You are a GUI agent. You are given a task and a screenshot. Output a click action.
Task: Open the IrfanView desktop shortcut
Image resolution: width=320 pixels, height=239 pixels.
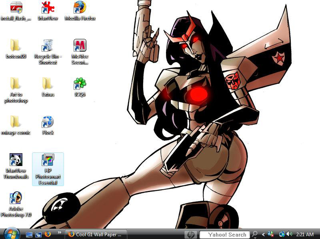[48, 11]
